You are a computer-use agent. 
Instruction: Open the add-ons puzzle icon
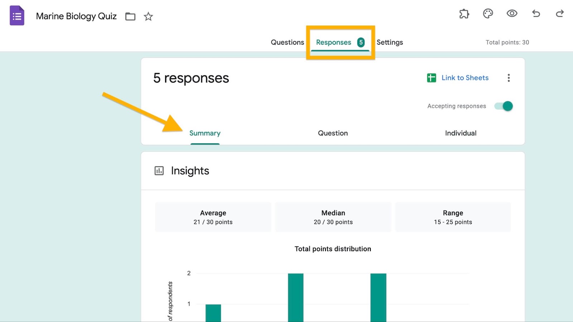pos(464,14)
